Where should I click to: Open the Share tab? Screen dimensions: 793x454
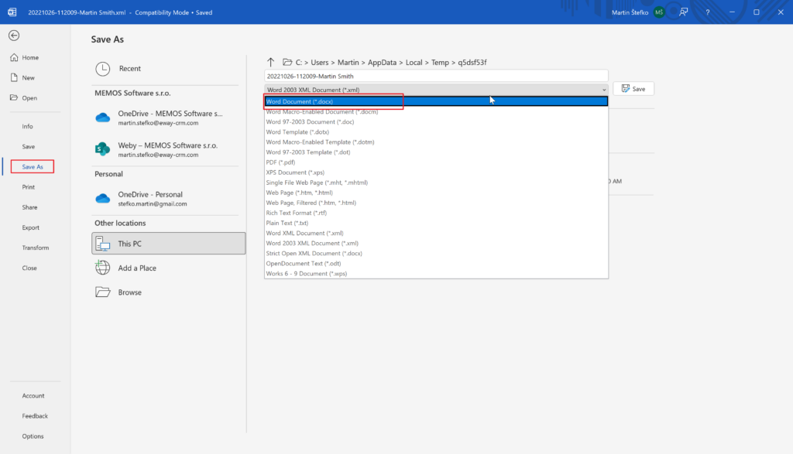[29, 207]
